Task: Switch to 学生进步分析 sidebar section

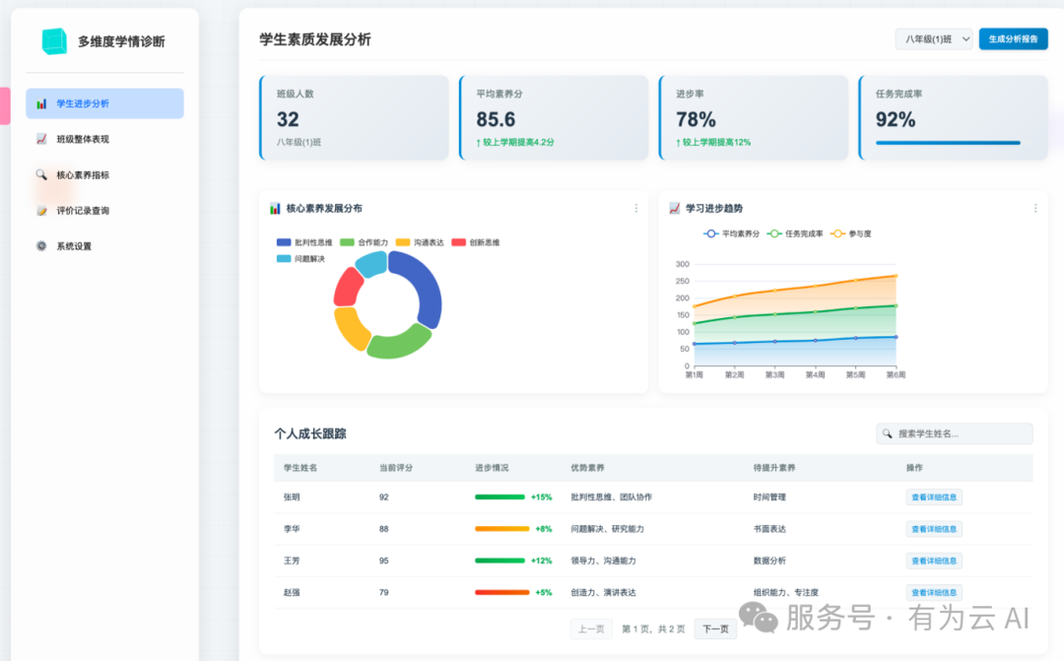Action: coord(103,102)
